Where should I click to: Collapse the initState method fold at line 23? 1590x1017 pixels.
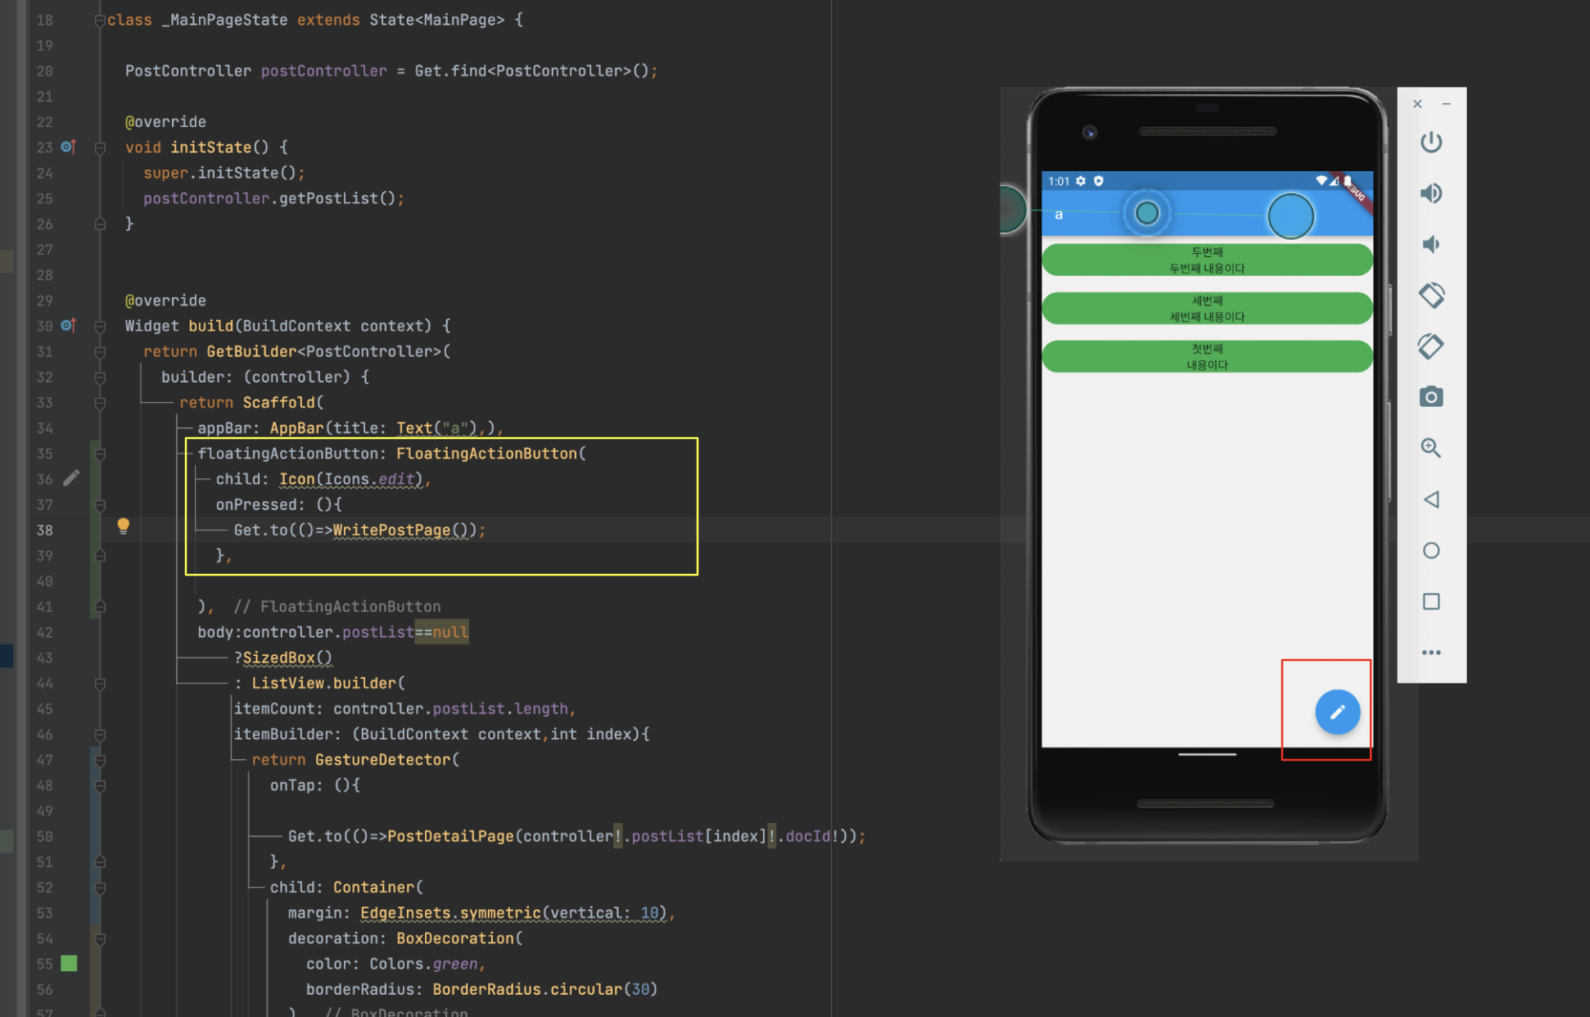coord(100,148)
